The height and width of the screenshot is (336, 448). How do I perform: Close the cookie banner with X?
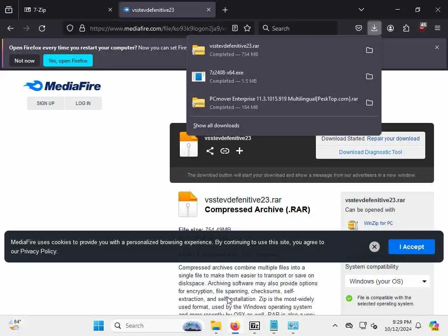374,247
